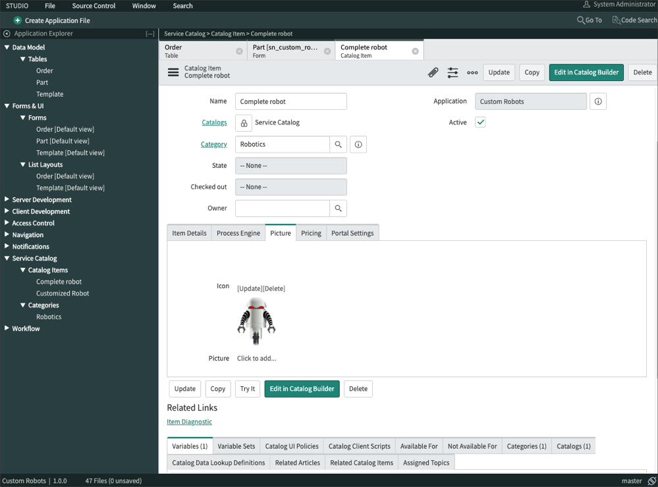Uncheck the Active checkbox
The width and height of the screenshot is (658, 487).
480,122
